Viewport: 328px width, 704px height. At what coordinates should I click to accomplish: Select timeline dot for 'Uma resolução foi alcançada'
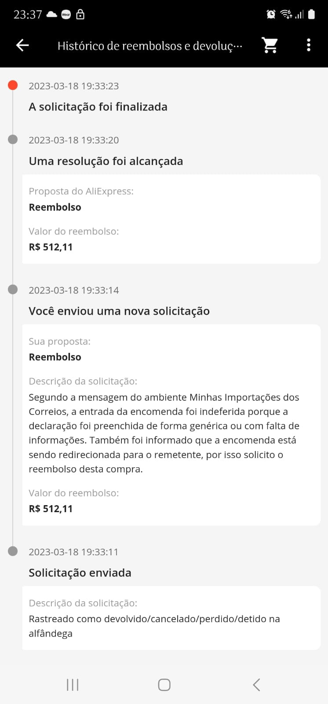13,139
